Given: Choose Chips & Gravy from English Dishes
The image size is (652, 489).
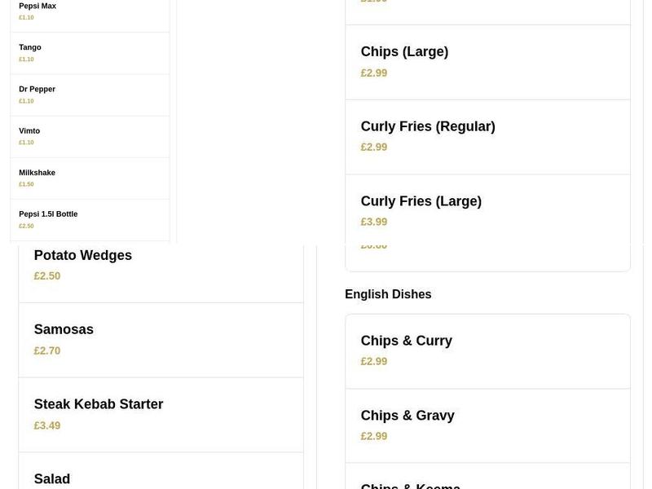Looking at the screenshot, I should click(x=407, y=415).
